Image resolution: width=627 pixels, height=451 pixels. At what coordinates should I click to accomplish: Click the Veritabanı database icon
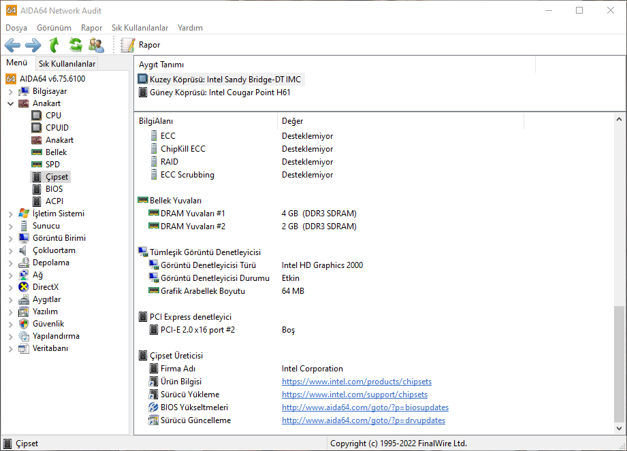click(x=24, y=348)
